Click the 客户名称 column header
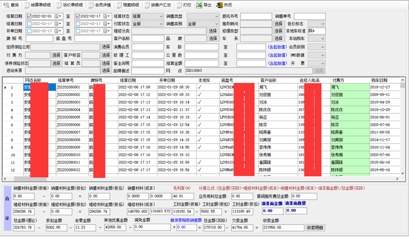Screen dimensions: 409x237 268,80
